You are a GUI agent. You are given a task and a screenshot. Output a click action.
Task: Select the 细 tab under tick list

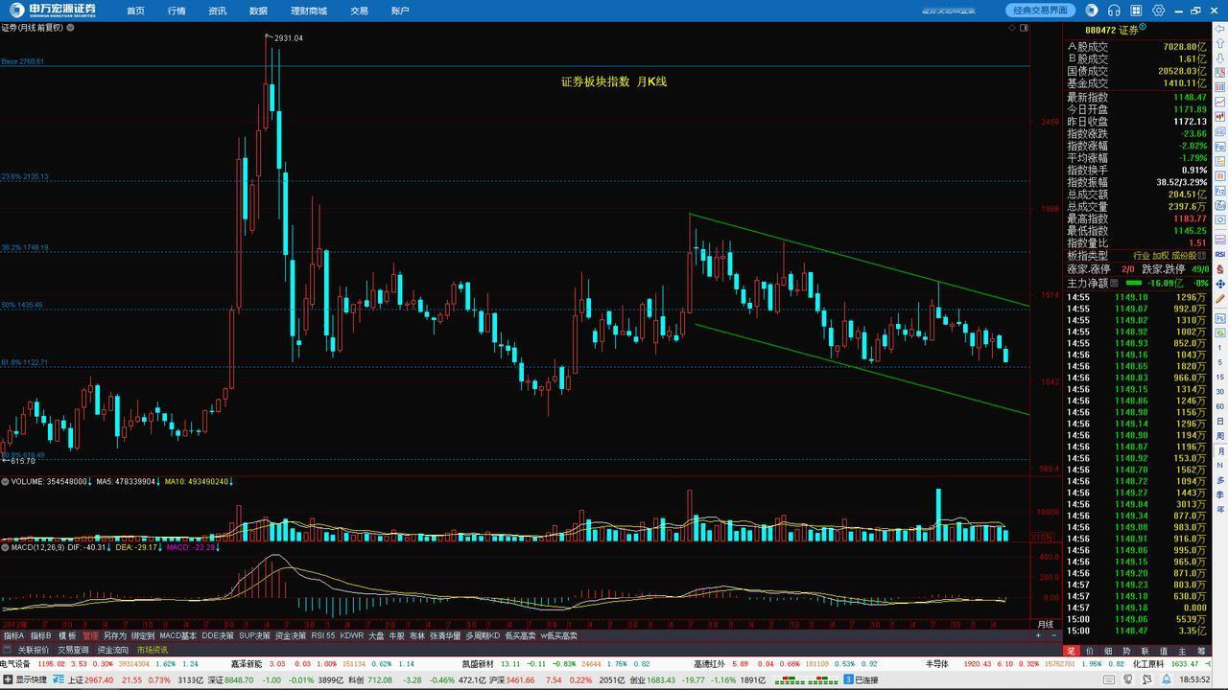click(x=1108, y=651)
